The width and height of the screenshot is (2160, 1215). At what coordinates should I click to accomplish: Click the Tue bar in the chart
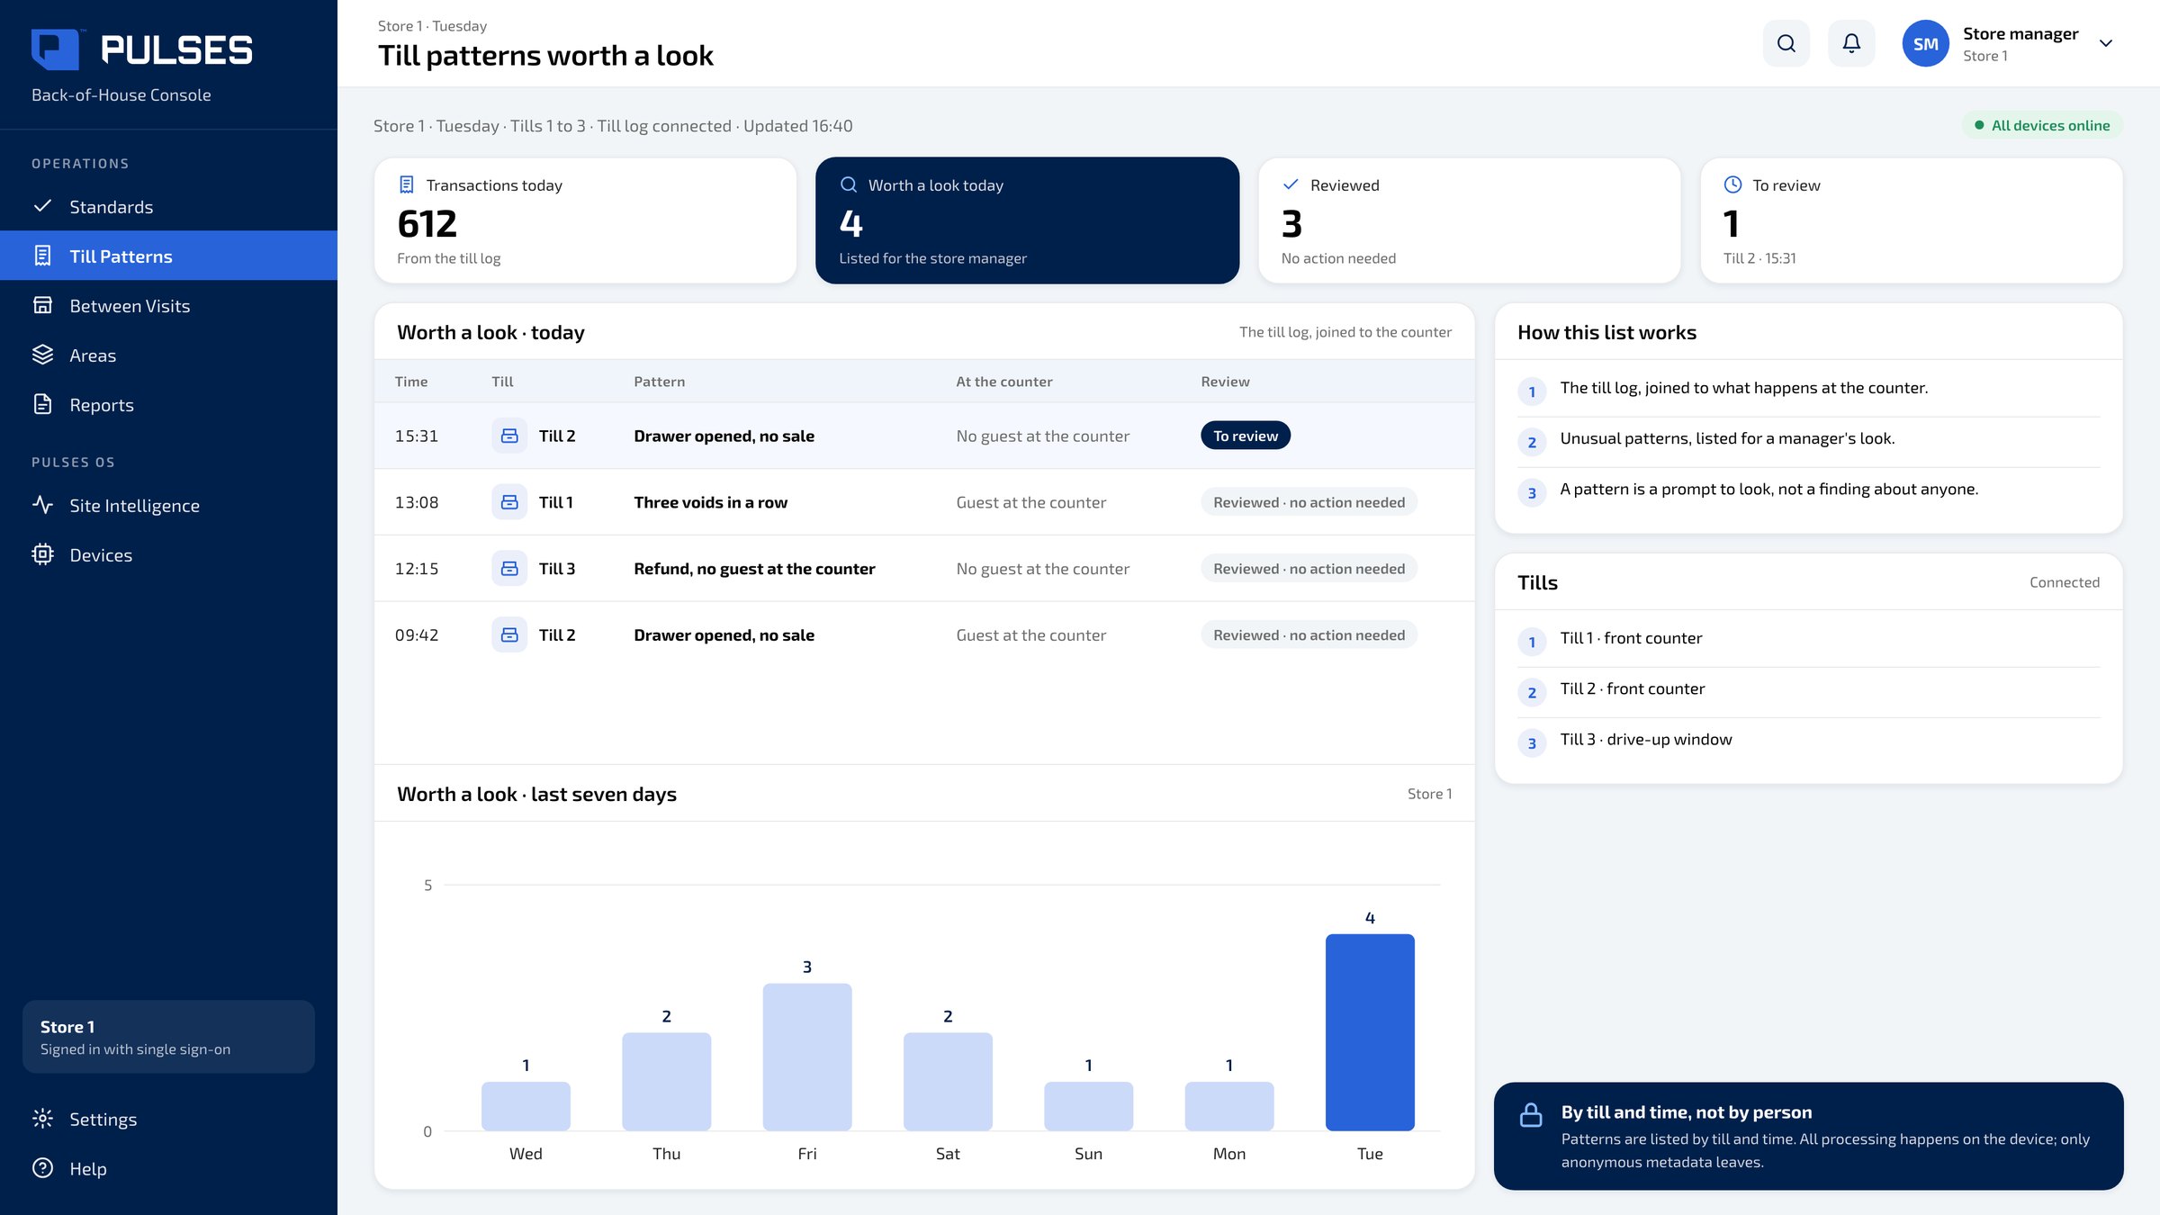coord(1370,1032)
